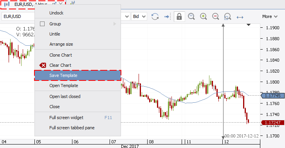Click the shift-chart-to-end arrow icon

[x=168, y=17]
